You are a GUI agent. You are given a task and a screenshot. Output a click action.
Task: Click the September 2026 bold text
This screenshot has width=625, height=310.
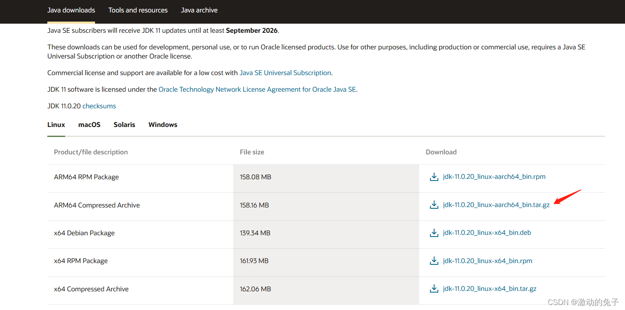252,31
